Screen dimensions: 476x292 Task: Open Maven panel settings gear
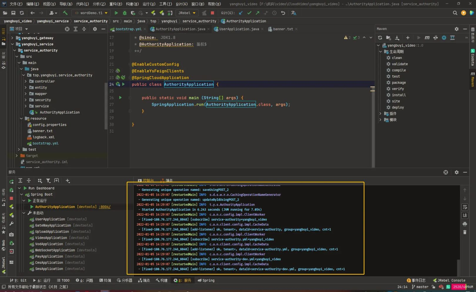[457, 29]
